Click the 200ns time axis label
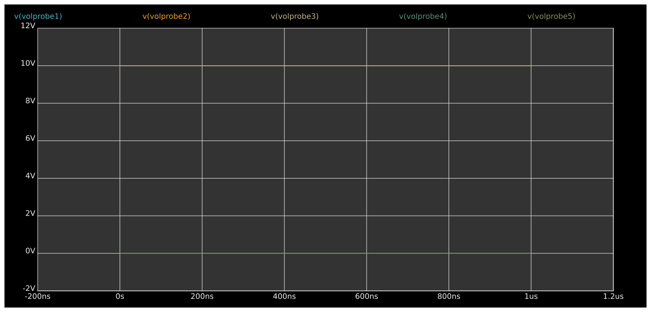Viewport: 651px width, 312px height. click(x=202, y=296)
